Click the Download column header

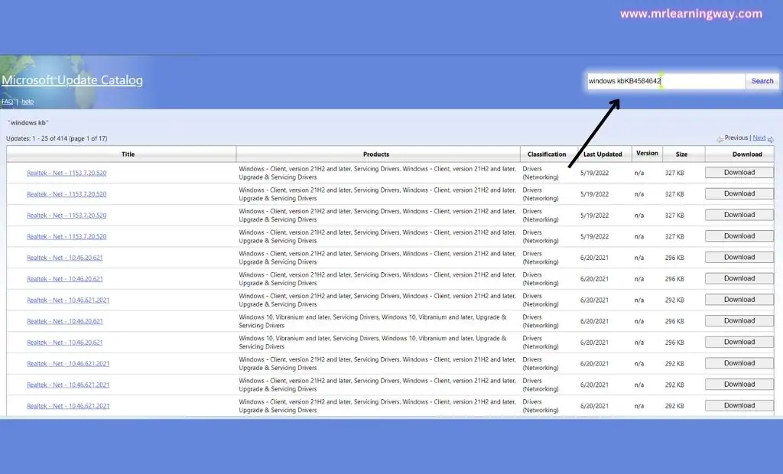[x=747, y=154]
